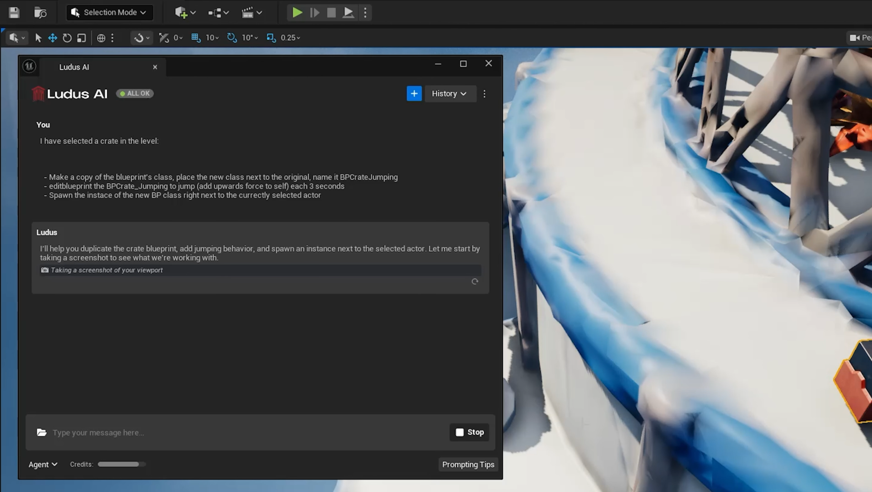Viewport: 872px width, 492px height.
Task: Click the snapping icon beside 0
Action: 164,37
